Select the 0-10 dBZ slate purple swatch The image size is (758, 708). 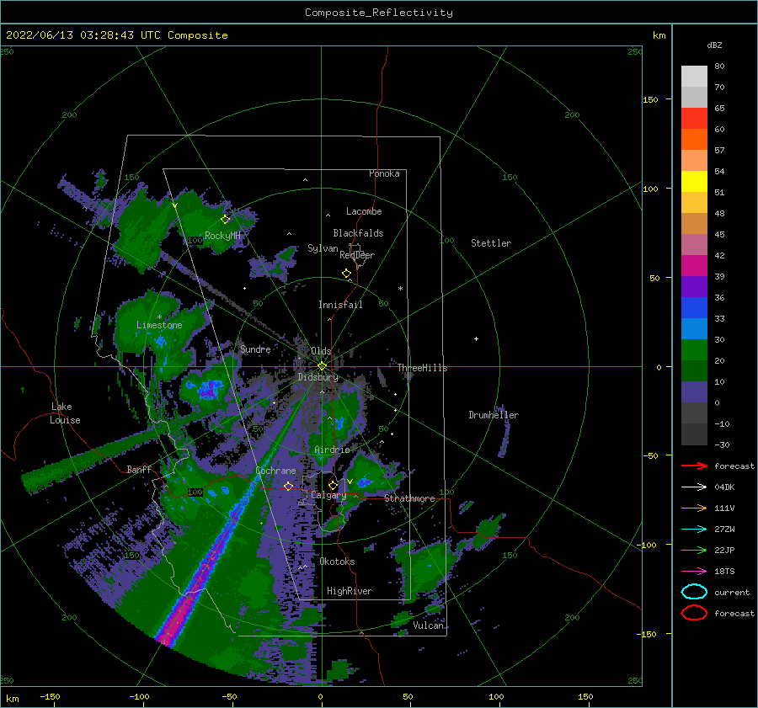694,392
